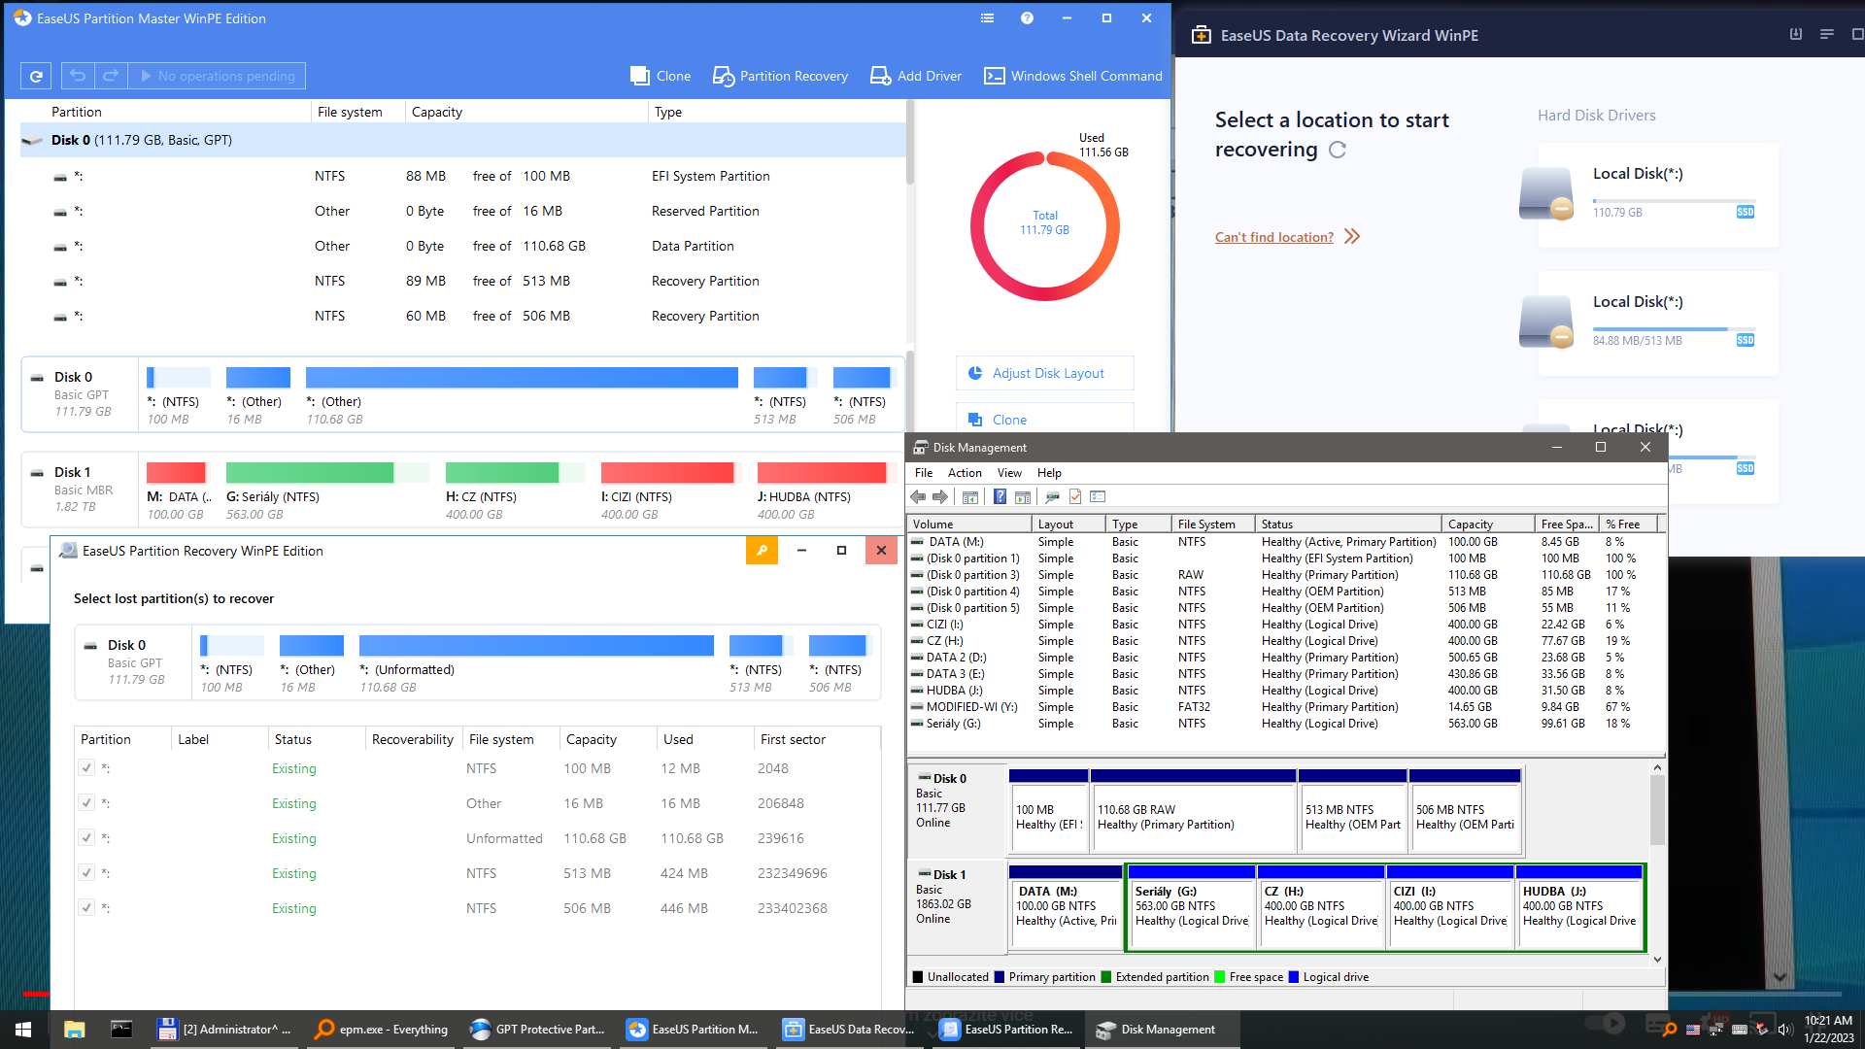This screenshot has width=1865, height=1049.
Task: Click the refresh icon in Partition Master
Action: coord(36,76)
